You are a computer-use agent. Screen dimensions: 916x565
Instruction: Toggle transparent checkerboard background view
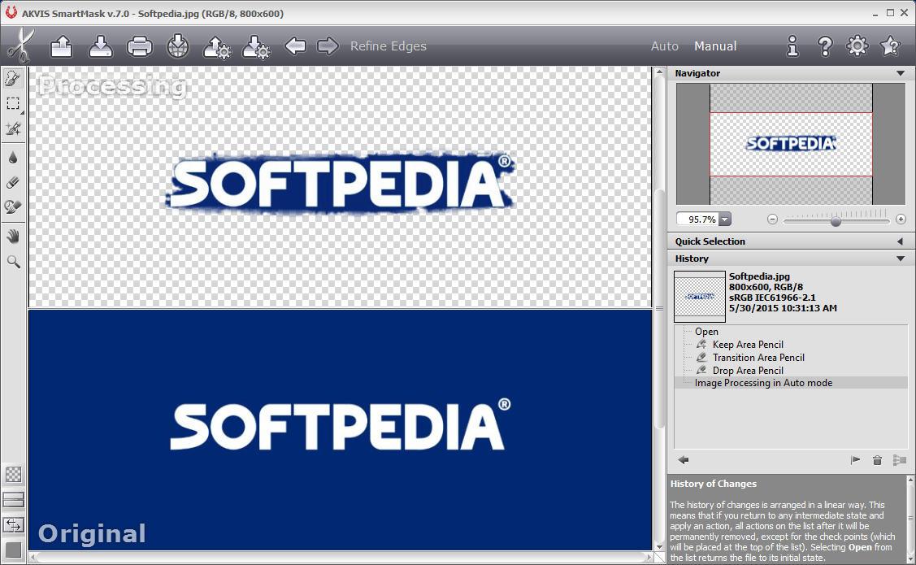coord(14,475)
